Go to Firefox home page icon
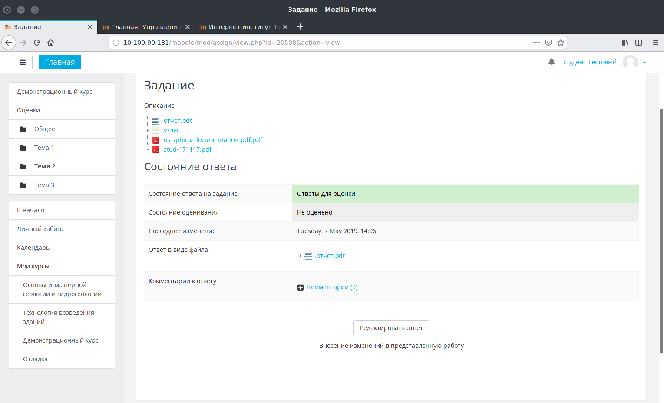Image resolution: width=664 pixels, height=403 pixels. pyautogui.click(x=51, y=43)
